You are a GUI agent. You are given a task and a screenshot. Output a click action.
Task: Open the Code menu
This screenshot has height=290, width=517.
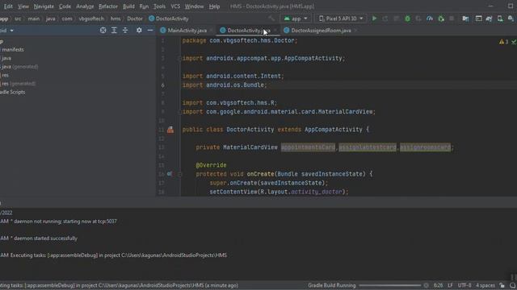pos(65,6)
